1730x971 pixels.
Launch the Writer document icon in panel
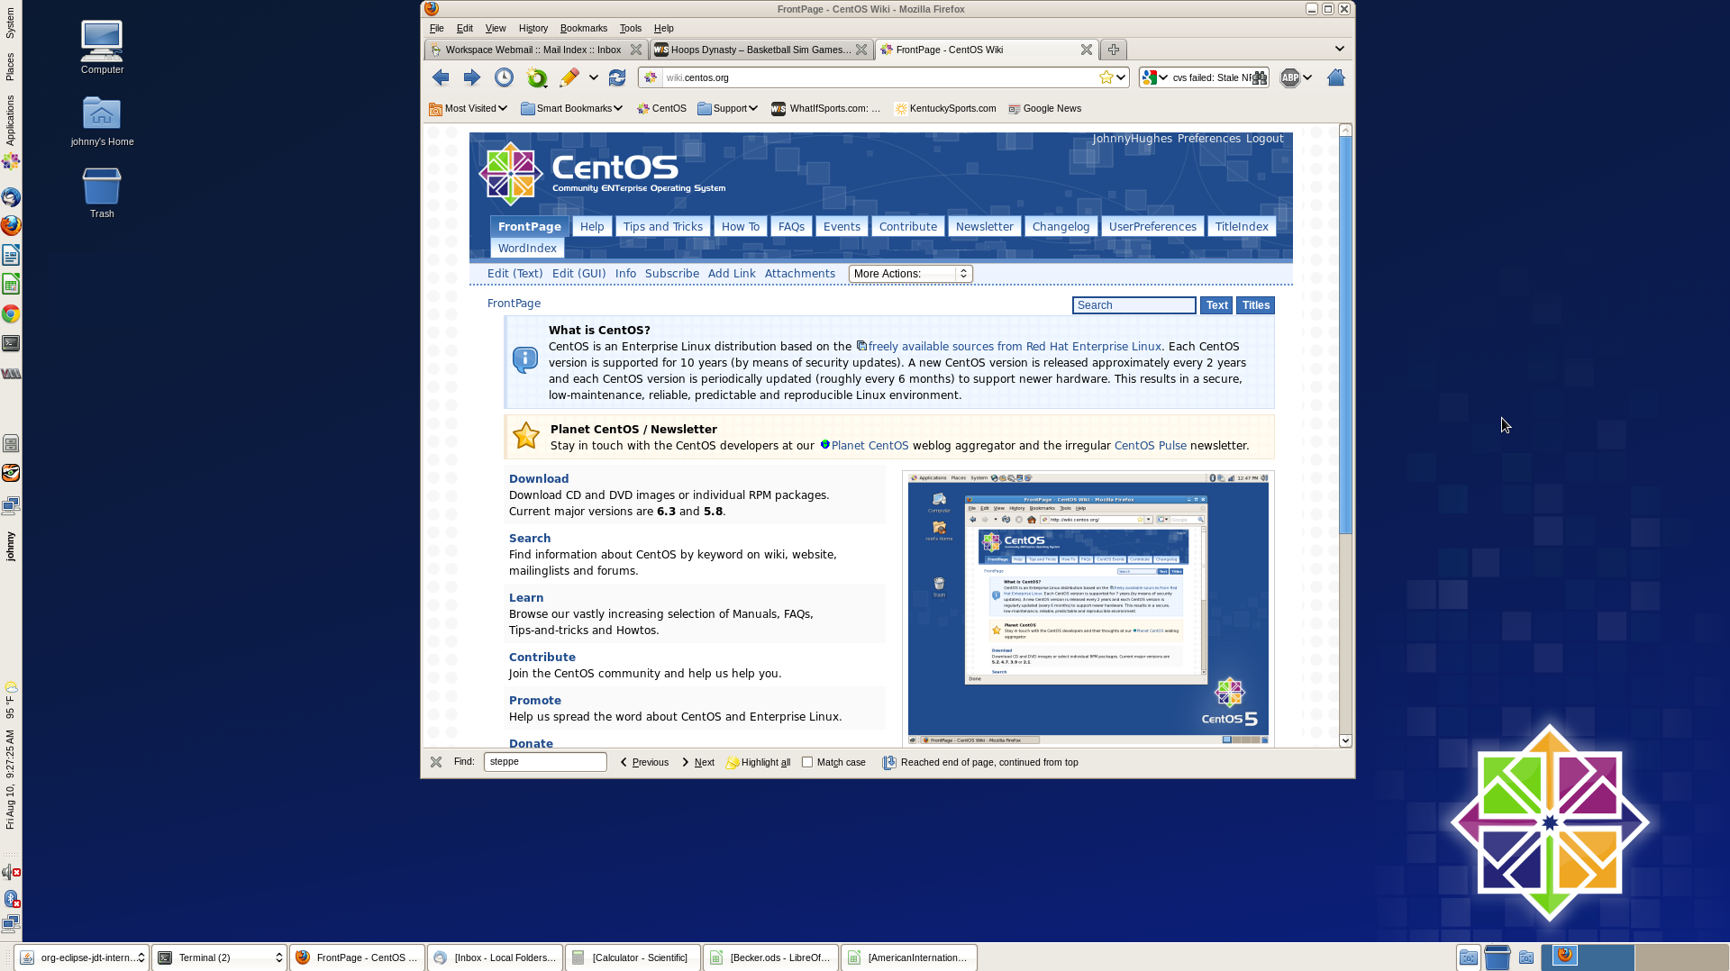pyautogui.click(x=11, y=255)
